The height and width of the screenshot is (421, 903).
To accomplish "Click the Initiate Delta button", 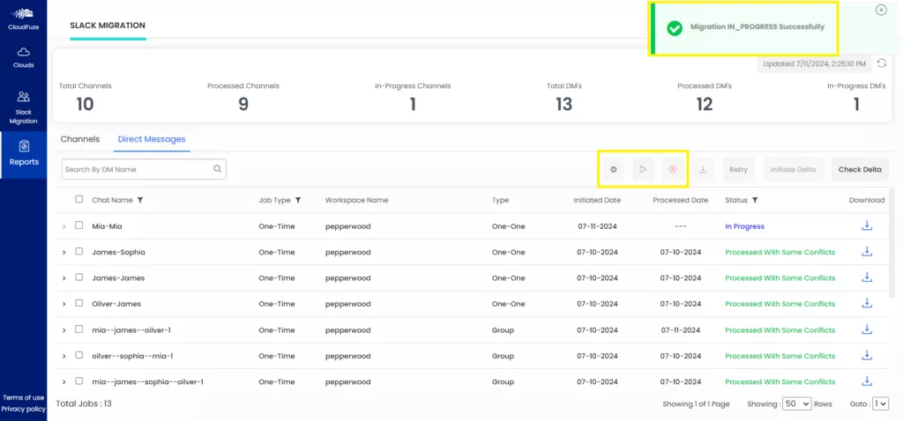I will 793,170.
